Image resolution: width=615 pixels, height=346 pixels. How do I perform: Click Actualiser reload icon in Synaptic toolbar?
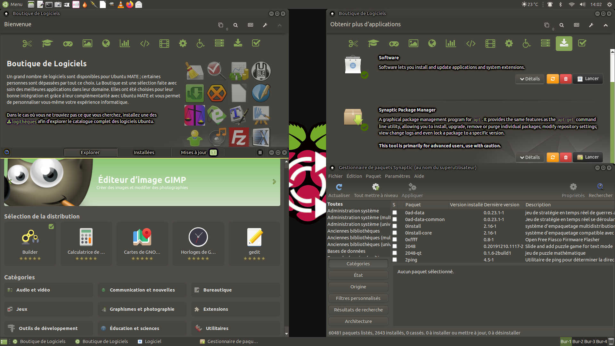pos(339,190)
